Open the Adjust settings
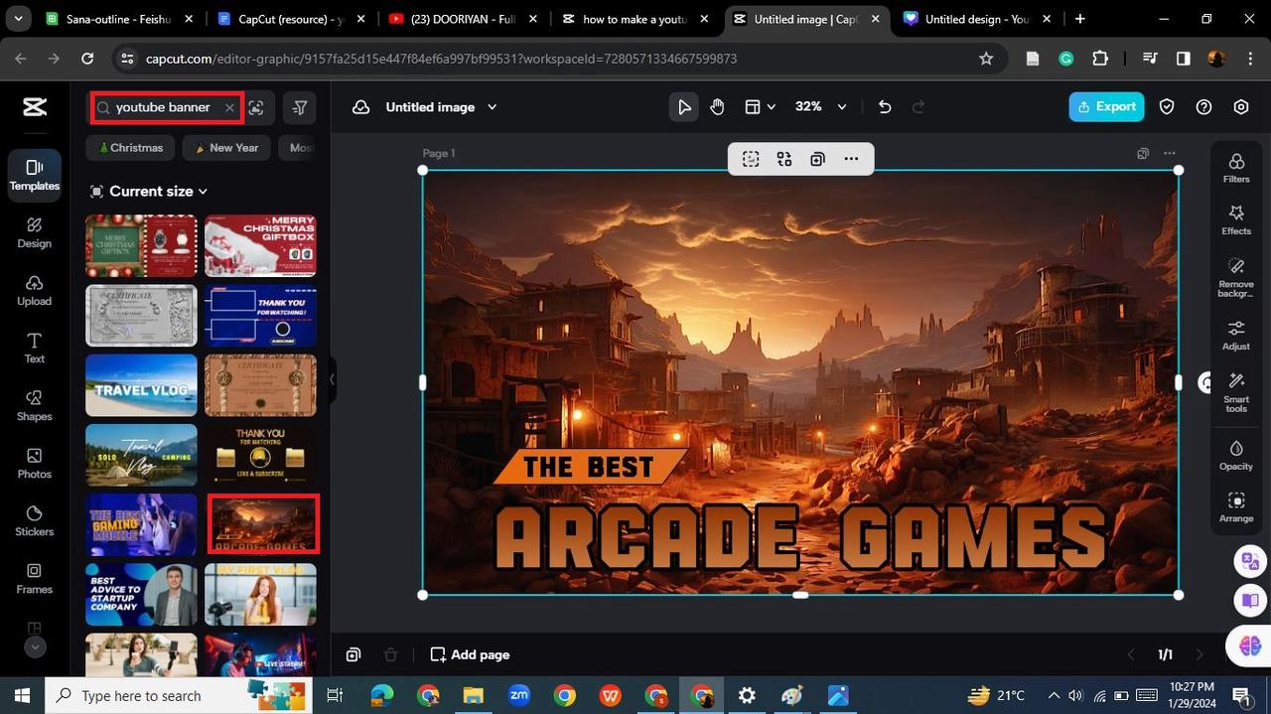 click(x=1235, y=335)
